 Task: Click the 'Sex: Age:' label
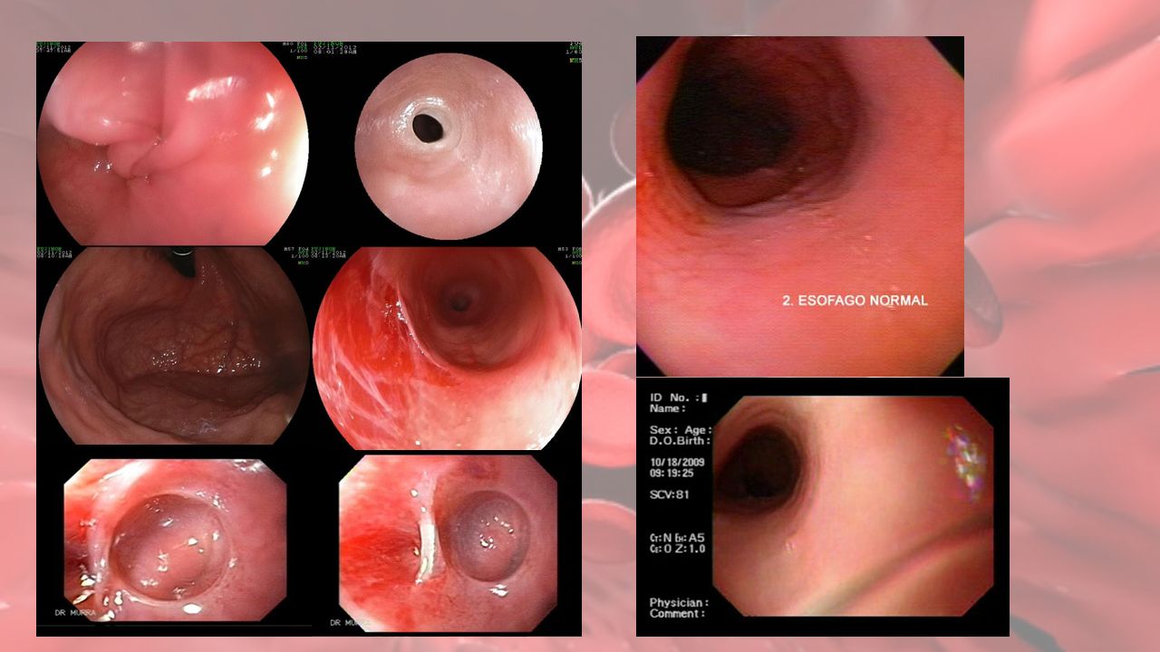(x=681, y=430)
